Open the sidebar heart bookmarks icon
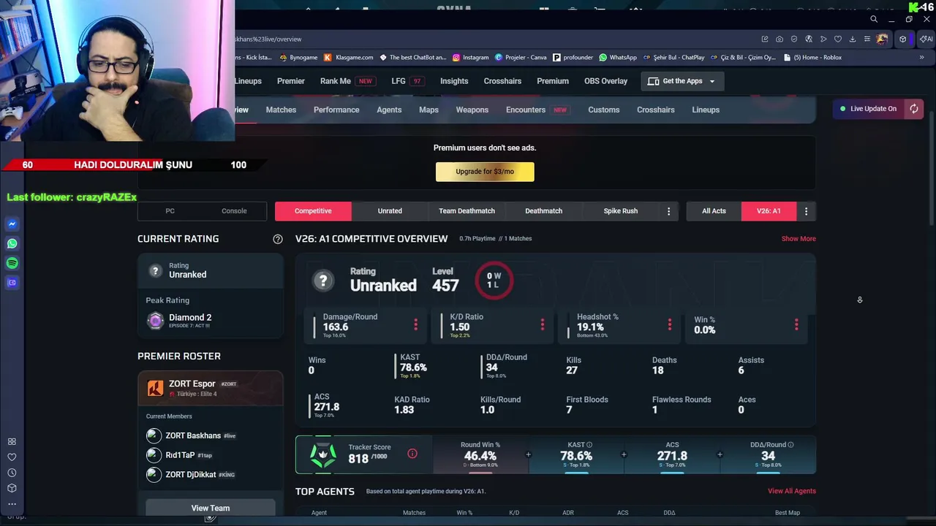 click(12, 457)
